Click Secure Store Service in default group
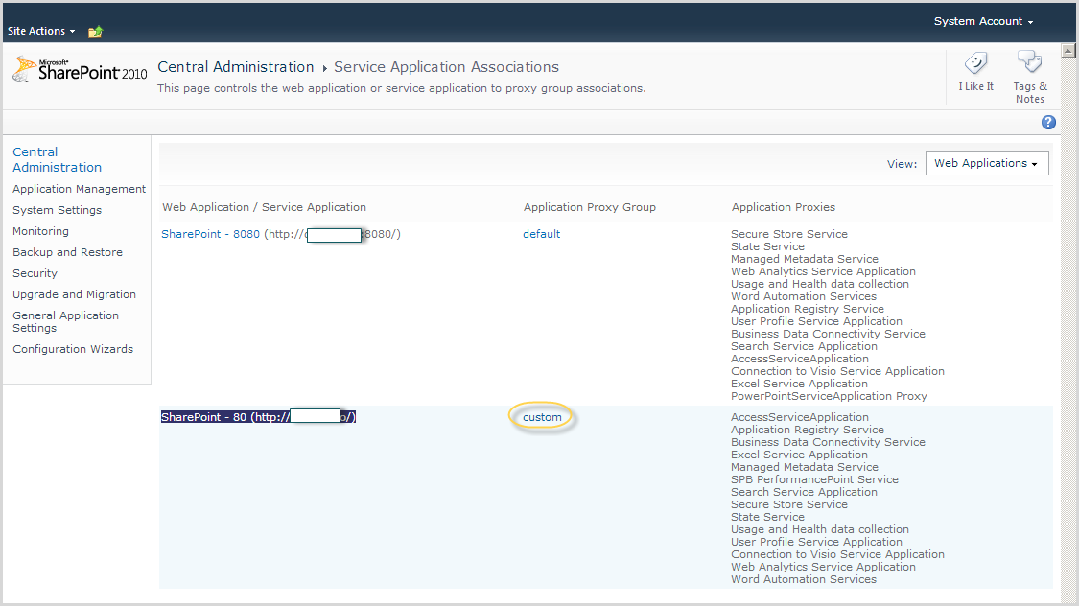The image size is (1079, 606). pyautogui.click(x=789, y=234)
